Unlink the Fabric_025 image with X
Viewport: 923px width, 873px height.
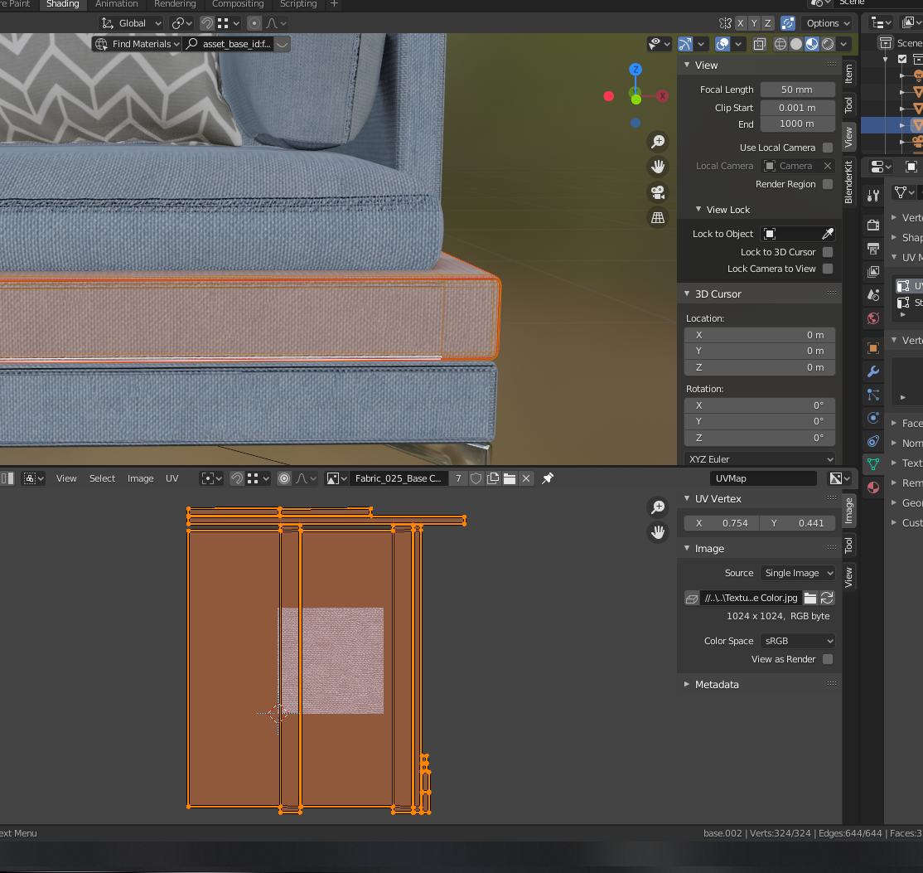click(525, 478)
